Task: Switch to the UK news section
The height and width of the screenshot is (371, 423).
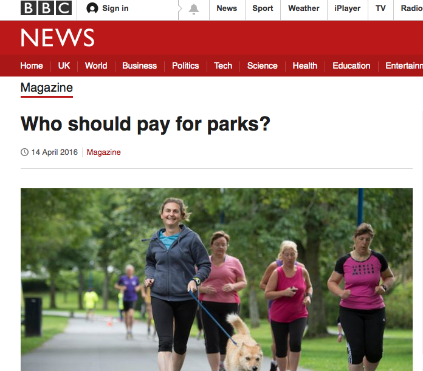Action: [x=64, y=66]
